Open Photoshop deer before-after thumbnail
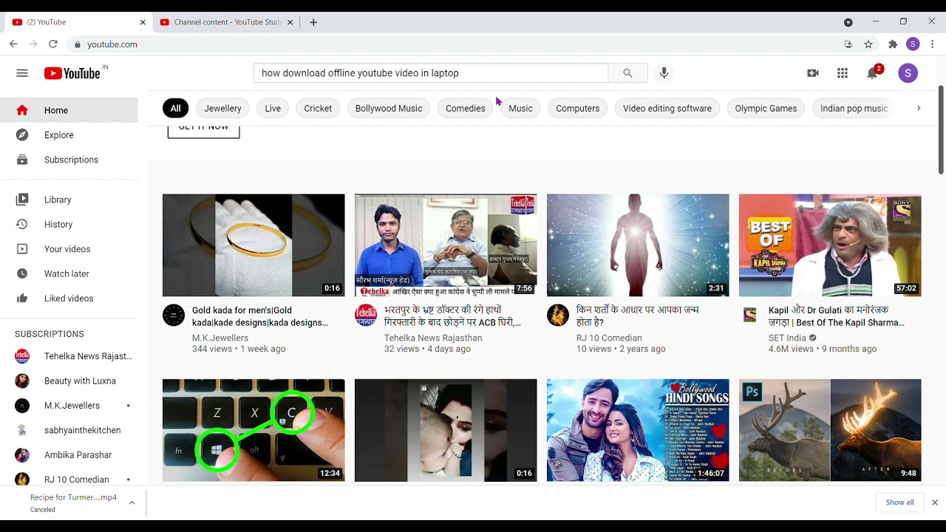 (830, 430)
